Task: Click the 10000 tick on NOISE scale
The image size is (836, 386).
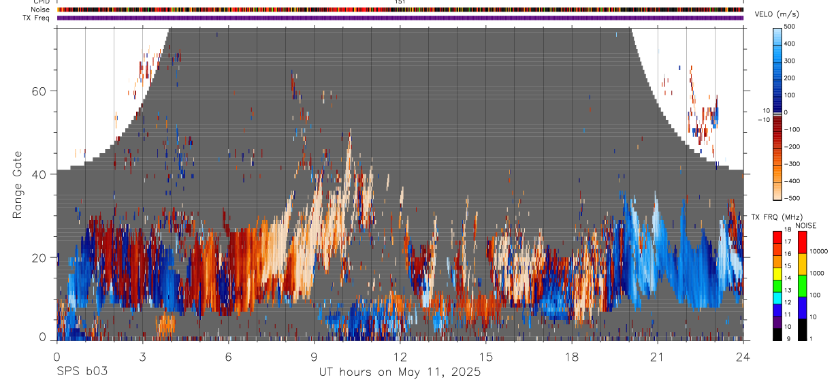Action: coord(819,251)
